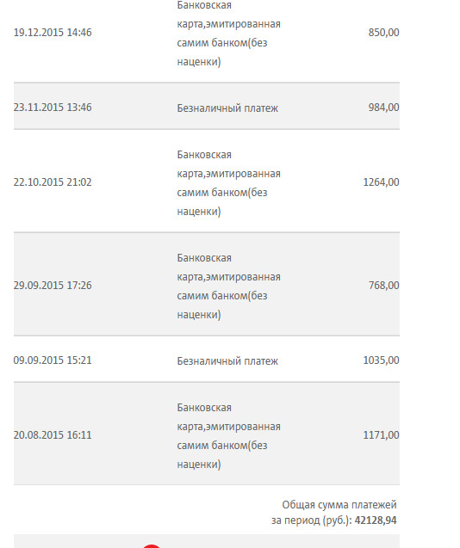This screenshot has width=460, height=548.
Task: Click the Общая сумма платежей label
Action: click(339, 505)
